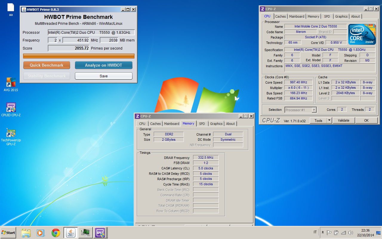Select Caches tab in CPU-Z Memory window
The image size is (382, 239).
tap(155, 124)
